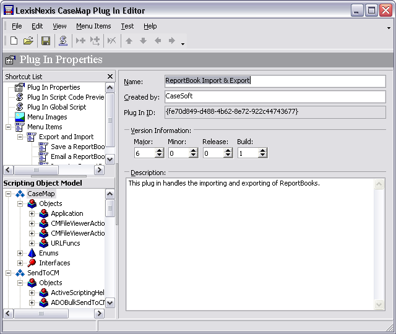The height and width of the screenshot is (334, 396).
Task: Decrease the Build version number
Action: tap(262, 155)
